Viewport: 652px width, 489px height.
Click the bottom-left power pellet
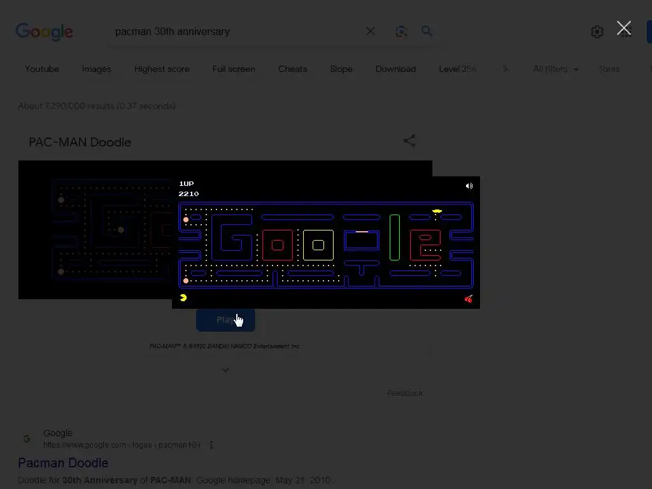(186, 281)
